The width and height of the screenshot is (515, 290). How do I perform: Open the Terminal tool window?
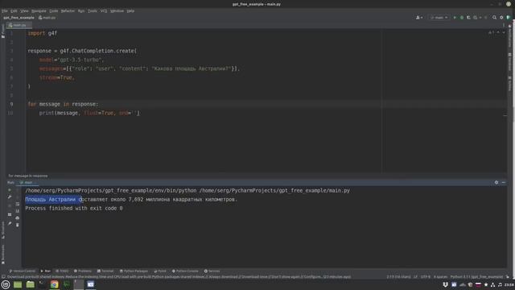pyautogui.click(x=105, y=271)
